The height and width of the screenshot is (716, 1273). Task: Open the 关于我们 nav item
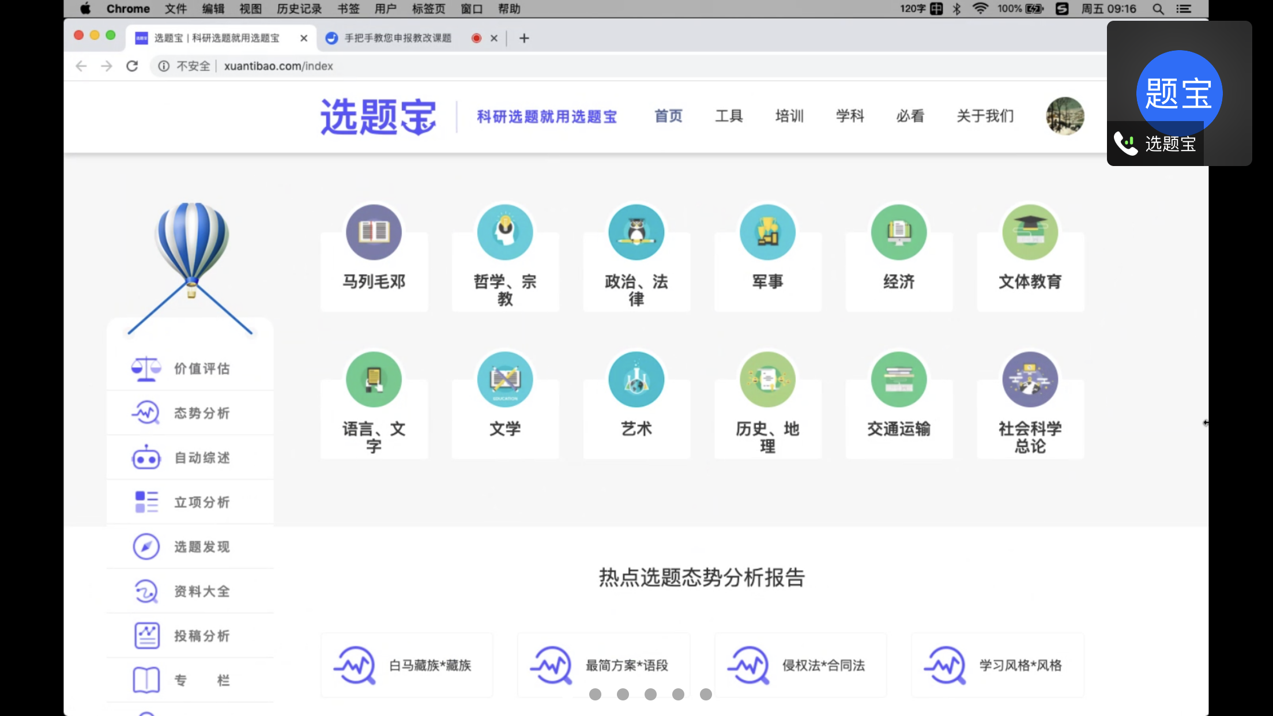985,116
